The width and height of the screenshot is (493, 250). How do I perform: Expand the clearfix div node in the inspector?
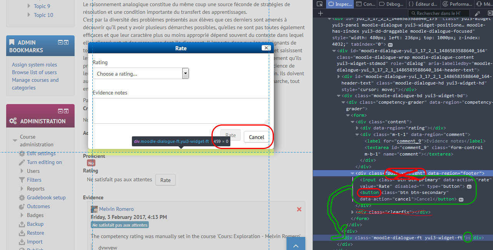[353, 212]
